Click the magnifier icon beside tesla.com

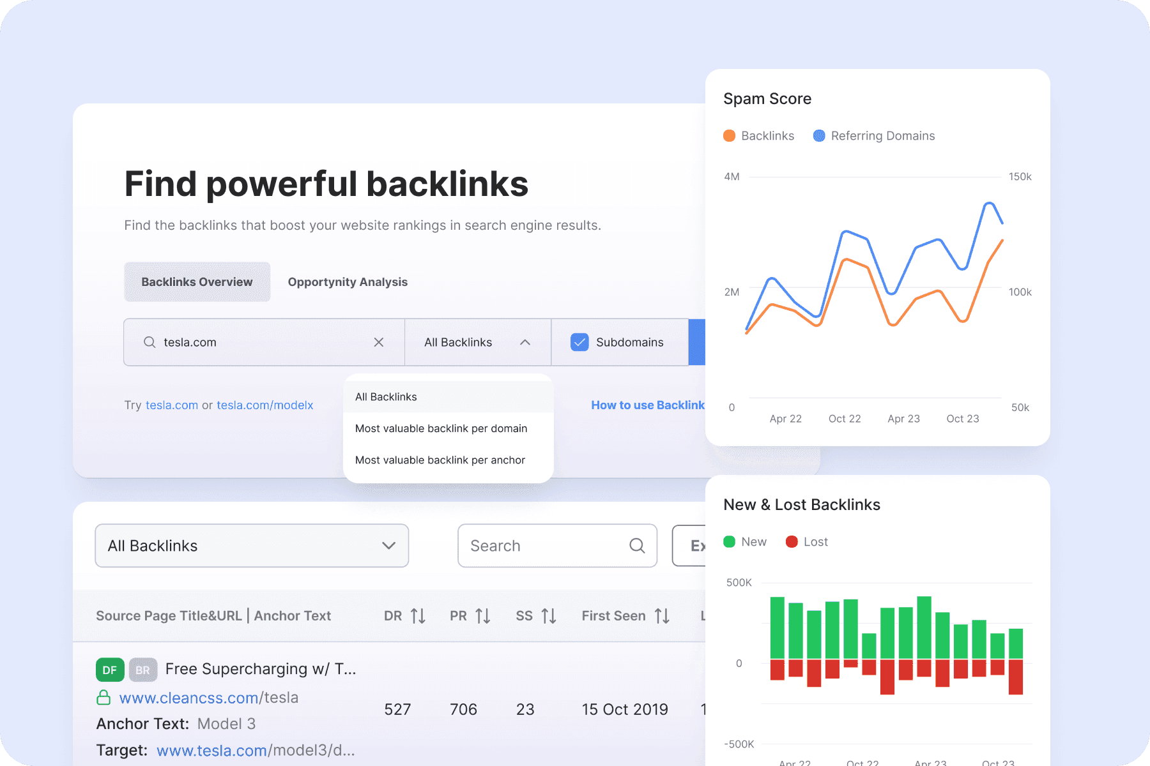pos(149,342)
